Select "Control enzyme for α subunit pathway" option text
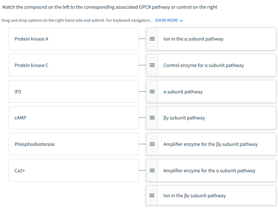Image resolution: width=278 pixels, height=211 pixels. coord(204,66)
